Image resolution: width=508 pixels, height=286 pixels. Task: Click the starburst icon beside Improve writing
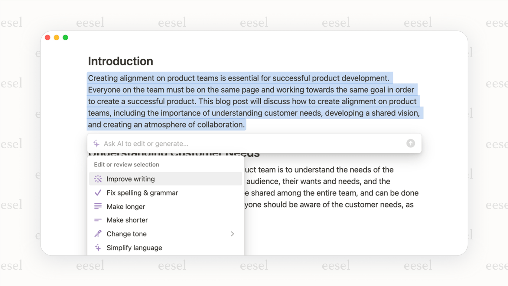(x=98, y=179)
